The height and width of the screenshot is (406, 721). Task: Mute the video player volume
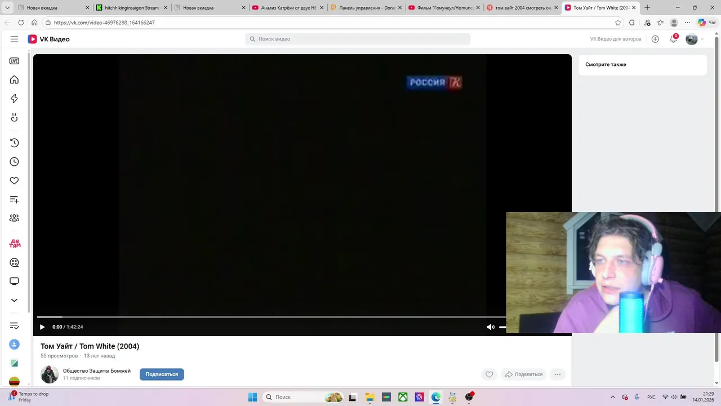[x=491, y=327]
